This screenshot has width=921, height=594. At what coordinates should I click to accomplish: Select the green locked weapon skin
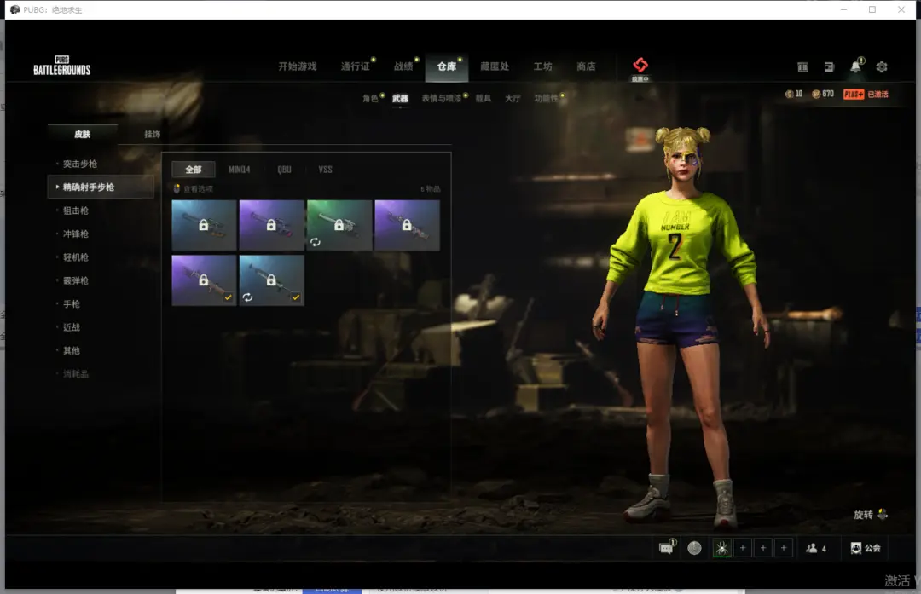(x=339, y=225)
